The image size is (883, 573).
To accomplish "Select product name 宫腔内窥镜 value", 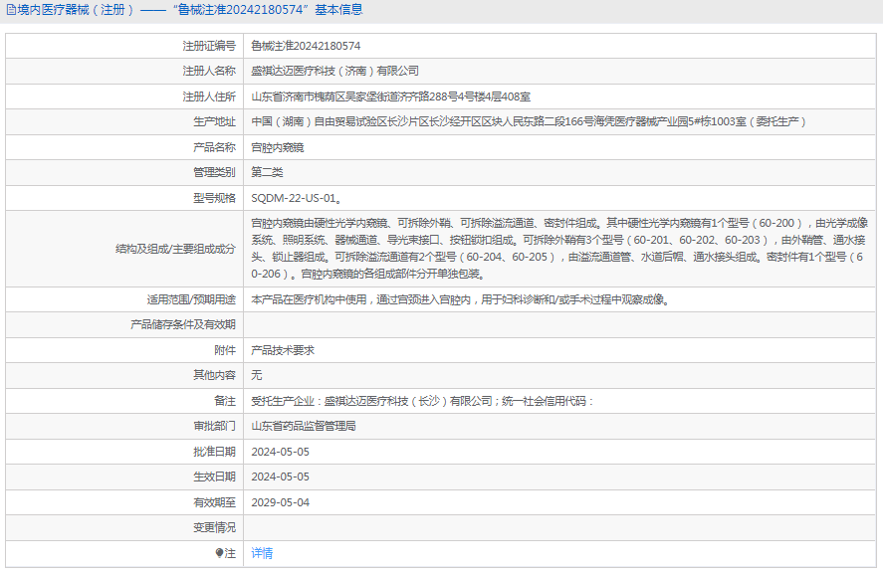I will [x=278, y=147].
